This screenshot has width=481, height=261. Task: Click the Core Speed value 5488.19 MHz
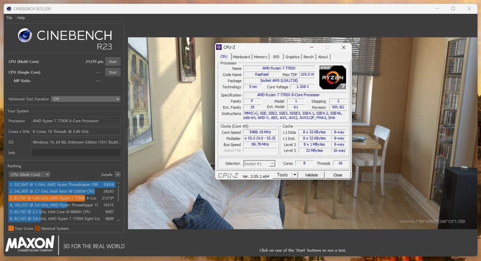point(260,132)
